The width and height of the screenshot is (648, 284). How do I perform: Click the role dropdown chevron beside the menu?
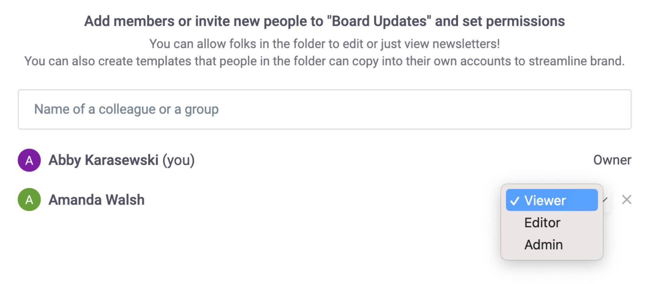[x=605, y=200]
